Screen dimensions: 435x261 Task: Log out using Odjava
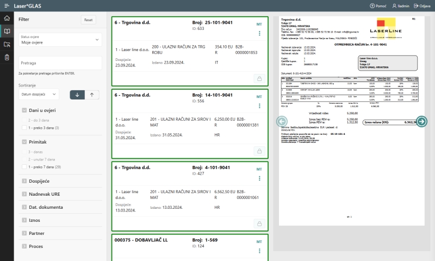pyautogui.click(x=422, y=6)
